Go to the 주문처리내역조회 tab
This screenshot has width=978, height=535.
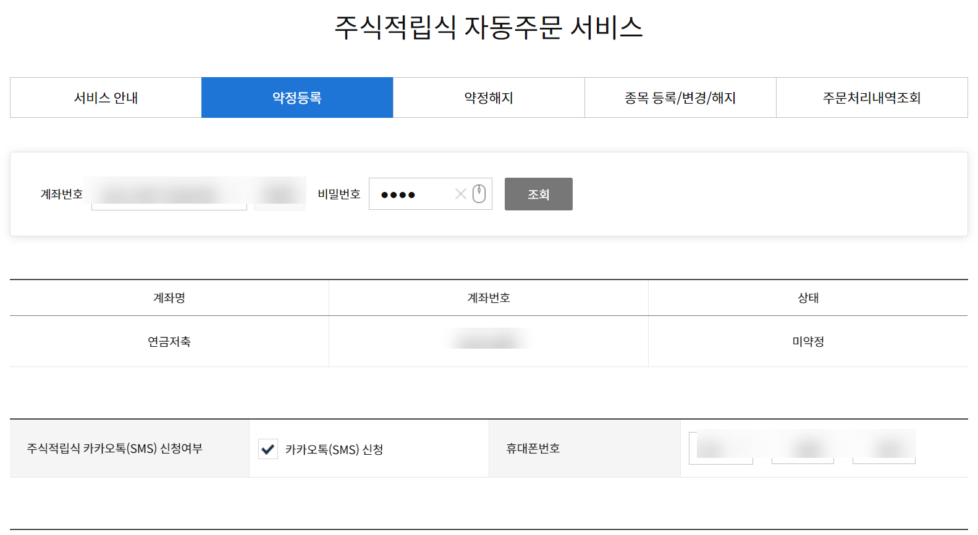point(872,97)
